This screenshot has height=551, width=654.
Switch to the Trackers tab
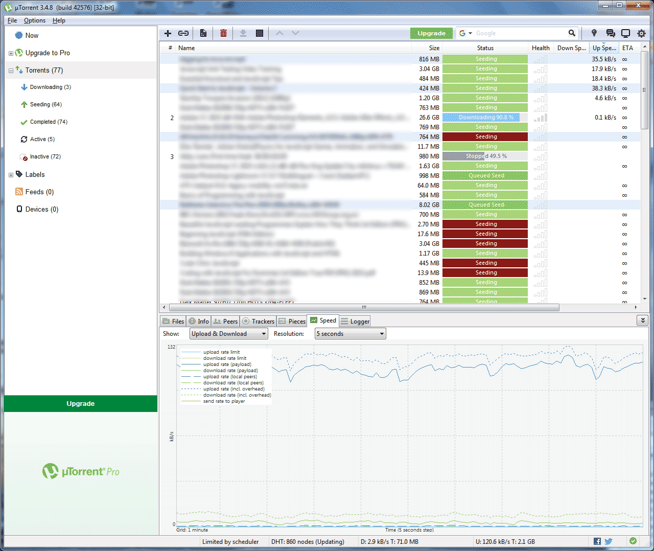pyautogui.click(x=258, y=321)
